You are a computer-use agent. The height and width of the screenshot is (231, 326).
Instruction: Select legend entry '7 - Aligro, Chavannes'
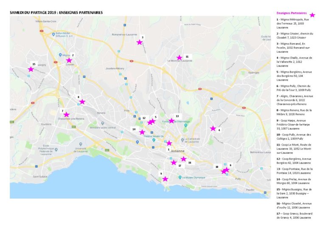point(295,100)
